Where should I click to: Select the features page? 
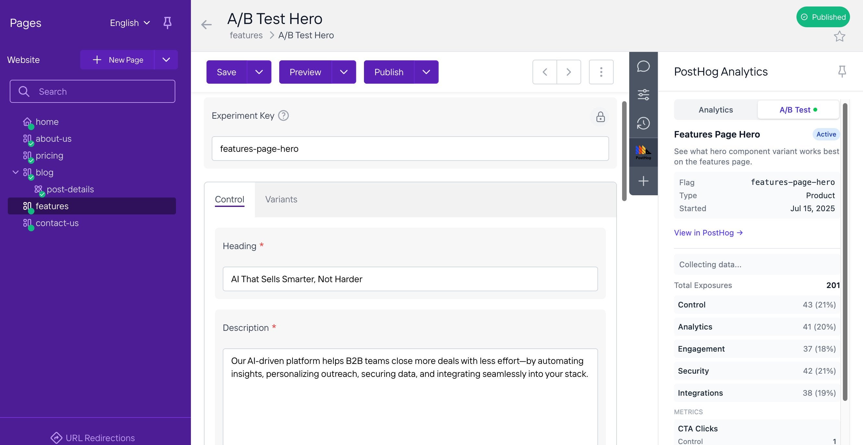(92, 206)
